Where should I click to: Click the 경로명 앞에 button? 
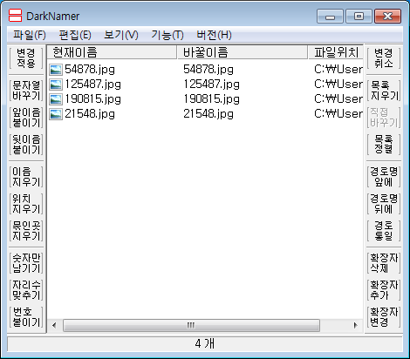[x=384, y=177]
